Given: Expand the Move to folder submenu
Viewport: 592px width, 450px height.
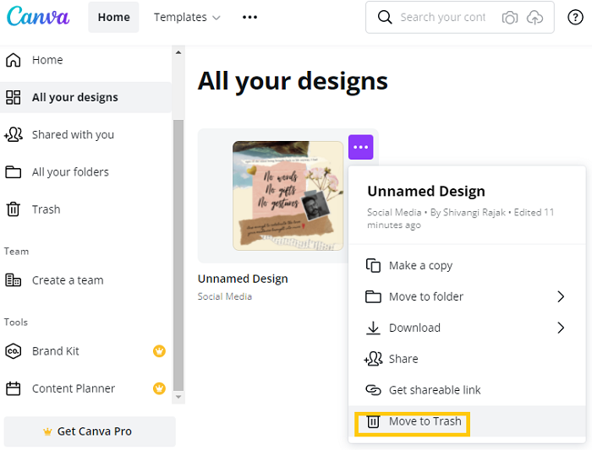Looking at the screenshot, I should coord(560,296).
